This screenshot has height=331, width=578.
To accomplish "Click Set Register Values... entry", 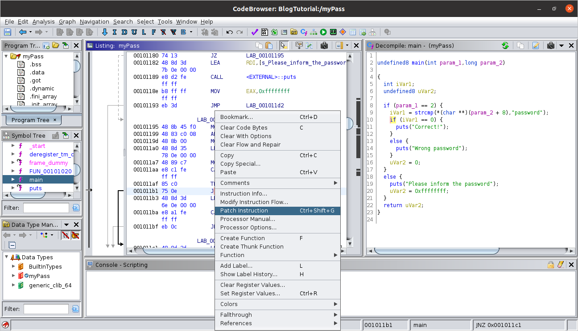I will (x=277, y=293).
